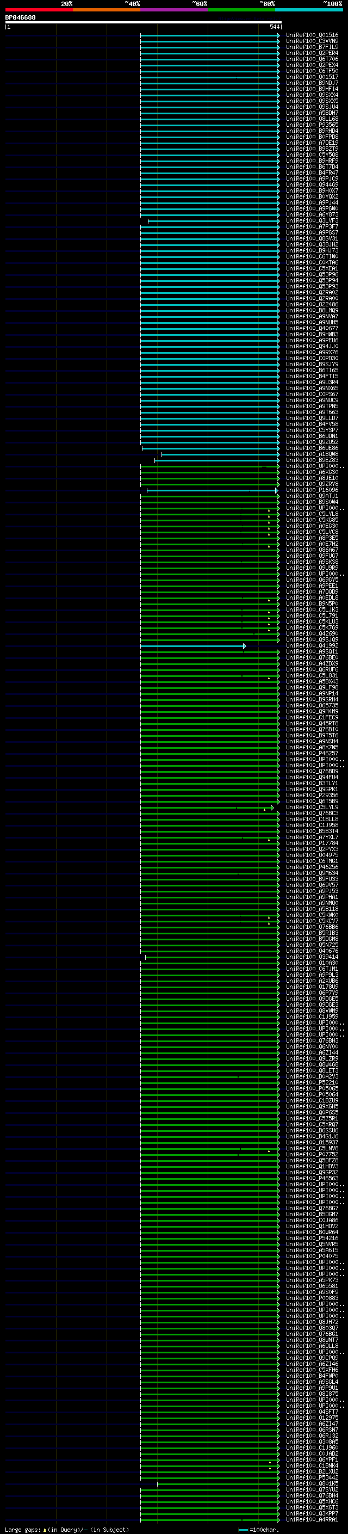Click the cyan ~100% identity legend segment
The width and height of the screenshot is (348, 1534).
coord(309,10)
